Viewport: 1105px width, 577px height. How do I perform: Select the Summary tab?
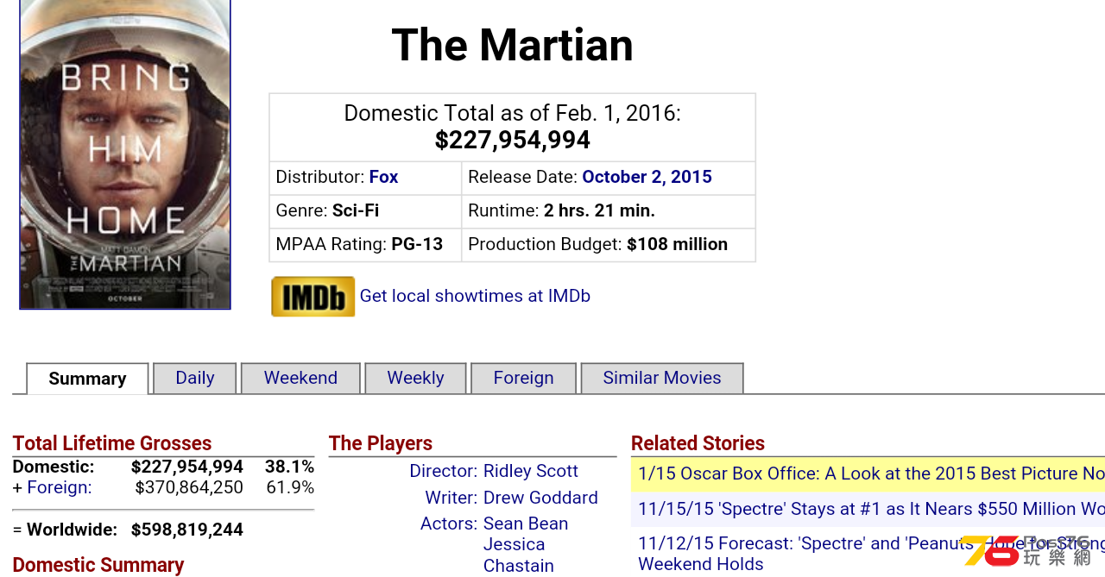coord(87,379)
